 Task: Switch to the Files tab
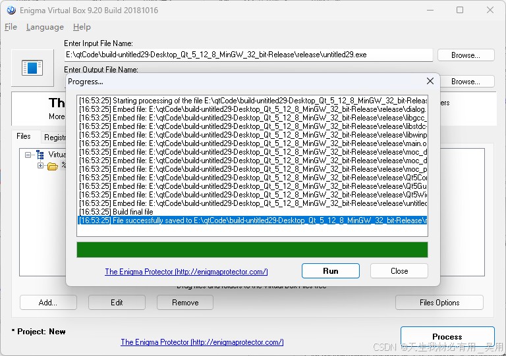[x=24, y=136]
